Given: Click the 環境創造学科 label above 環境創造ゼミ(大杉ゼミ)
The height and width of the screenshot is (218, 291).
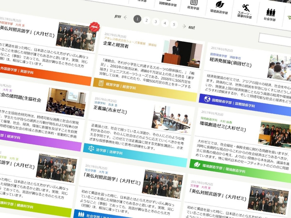Looking at the screenshot, I should click(x=209, y=119).
